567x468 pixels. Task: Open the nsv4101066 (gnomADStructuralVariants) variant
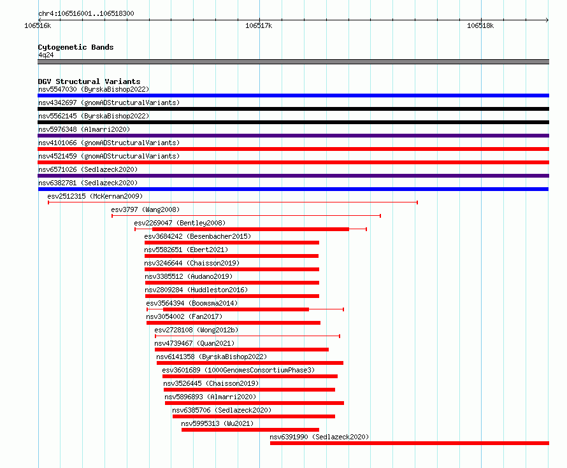[x=109, y=143]
